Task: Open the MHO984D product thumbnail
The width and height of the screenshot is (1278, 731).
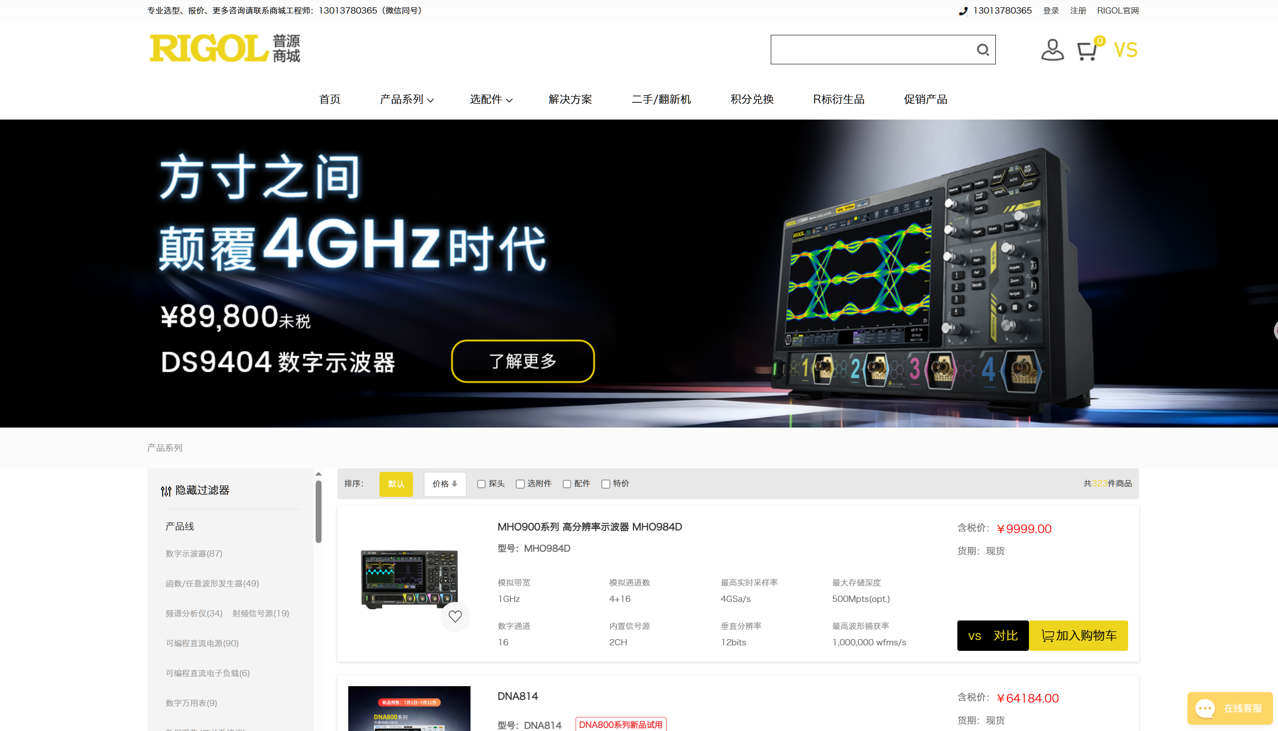Action: (409, 579)
